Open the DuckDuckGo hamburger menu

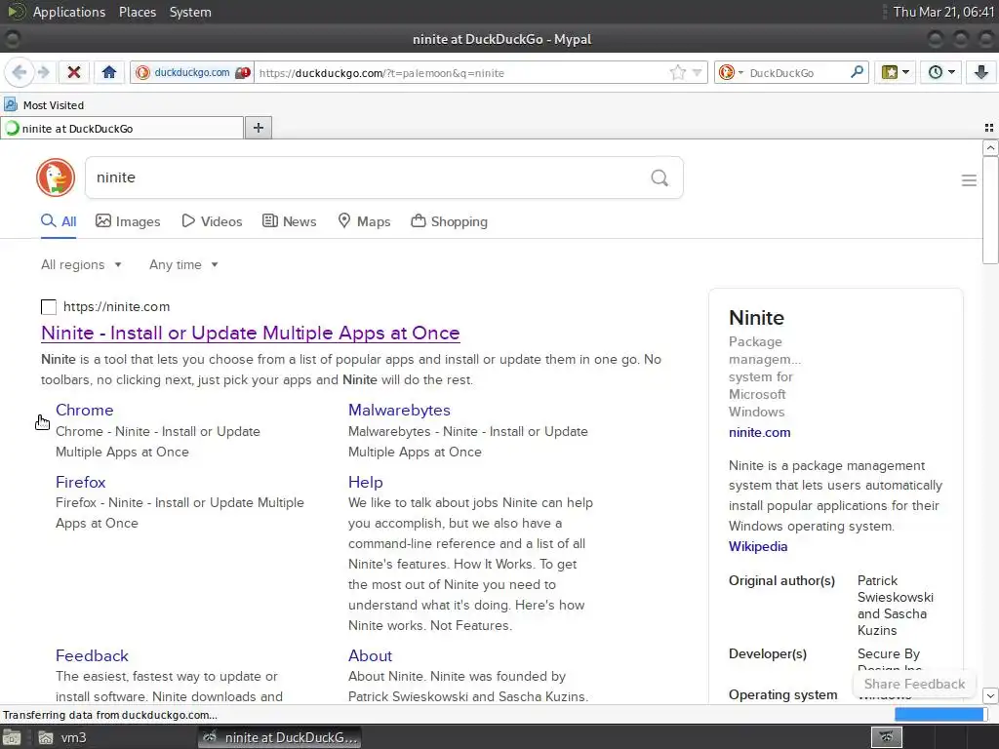969,180
